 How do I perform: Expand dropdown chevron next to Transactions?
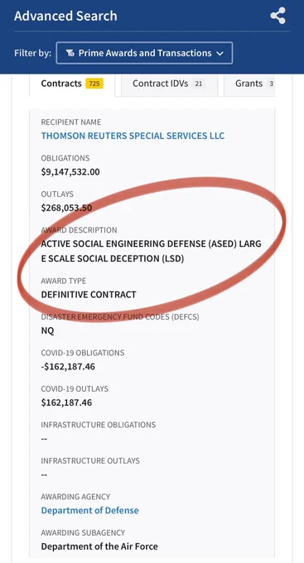coord(220,54)
